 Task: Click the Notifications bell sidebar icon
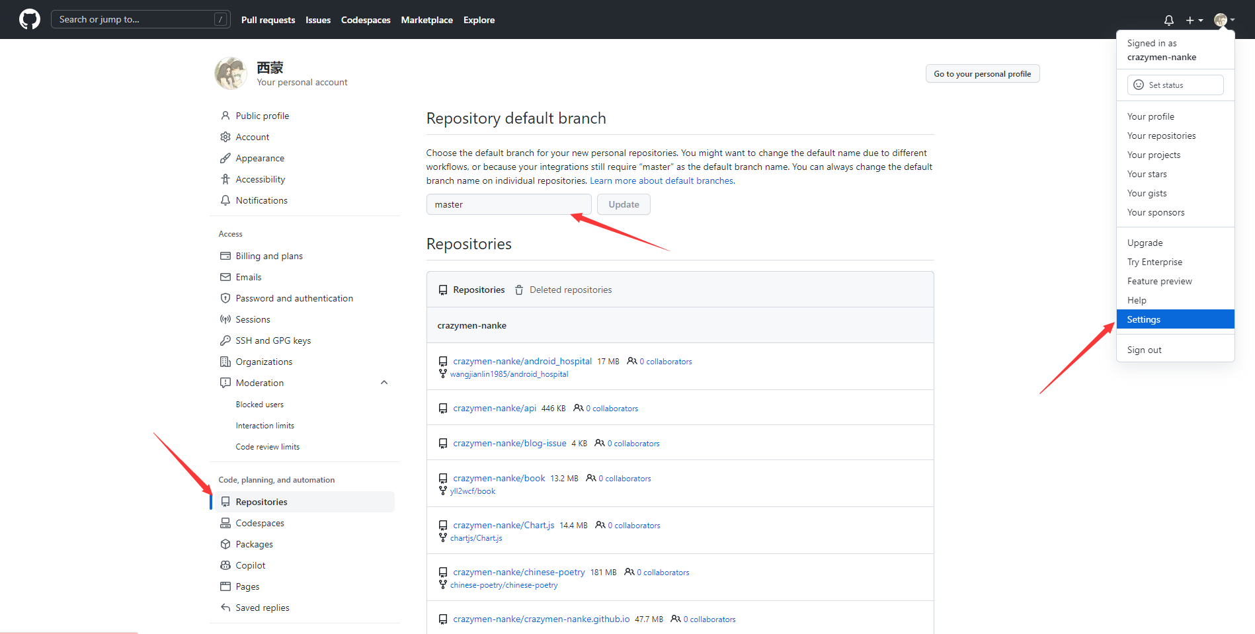click(x=225, y=200)
